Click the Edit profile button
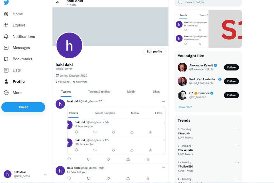 (154, 52)
